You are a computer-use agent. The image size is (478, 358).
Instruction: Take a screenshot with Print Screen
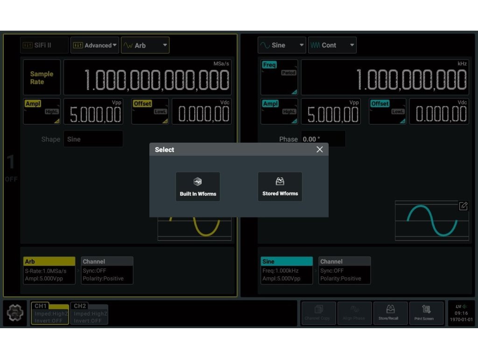point(426,313)
